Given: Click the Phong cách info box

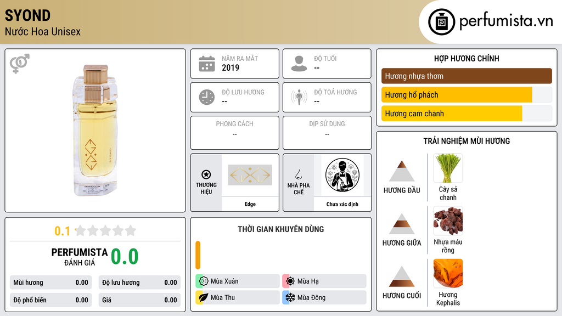Looking at the screenshot, I should 235,133.
